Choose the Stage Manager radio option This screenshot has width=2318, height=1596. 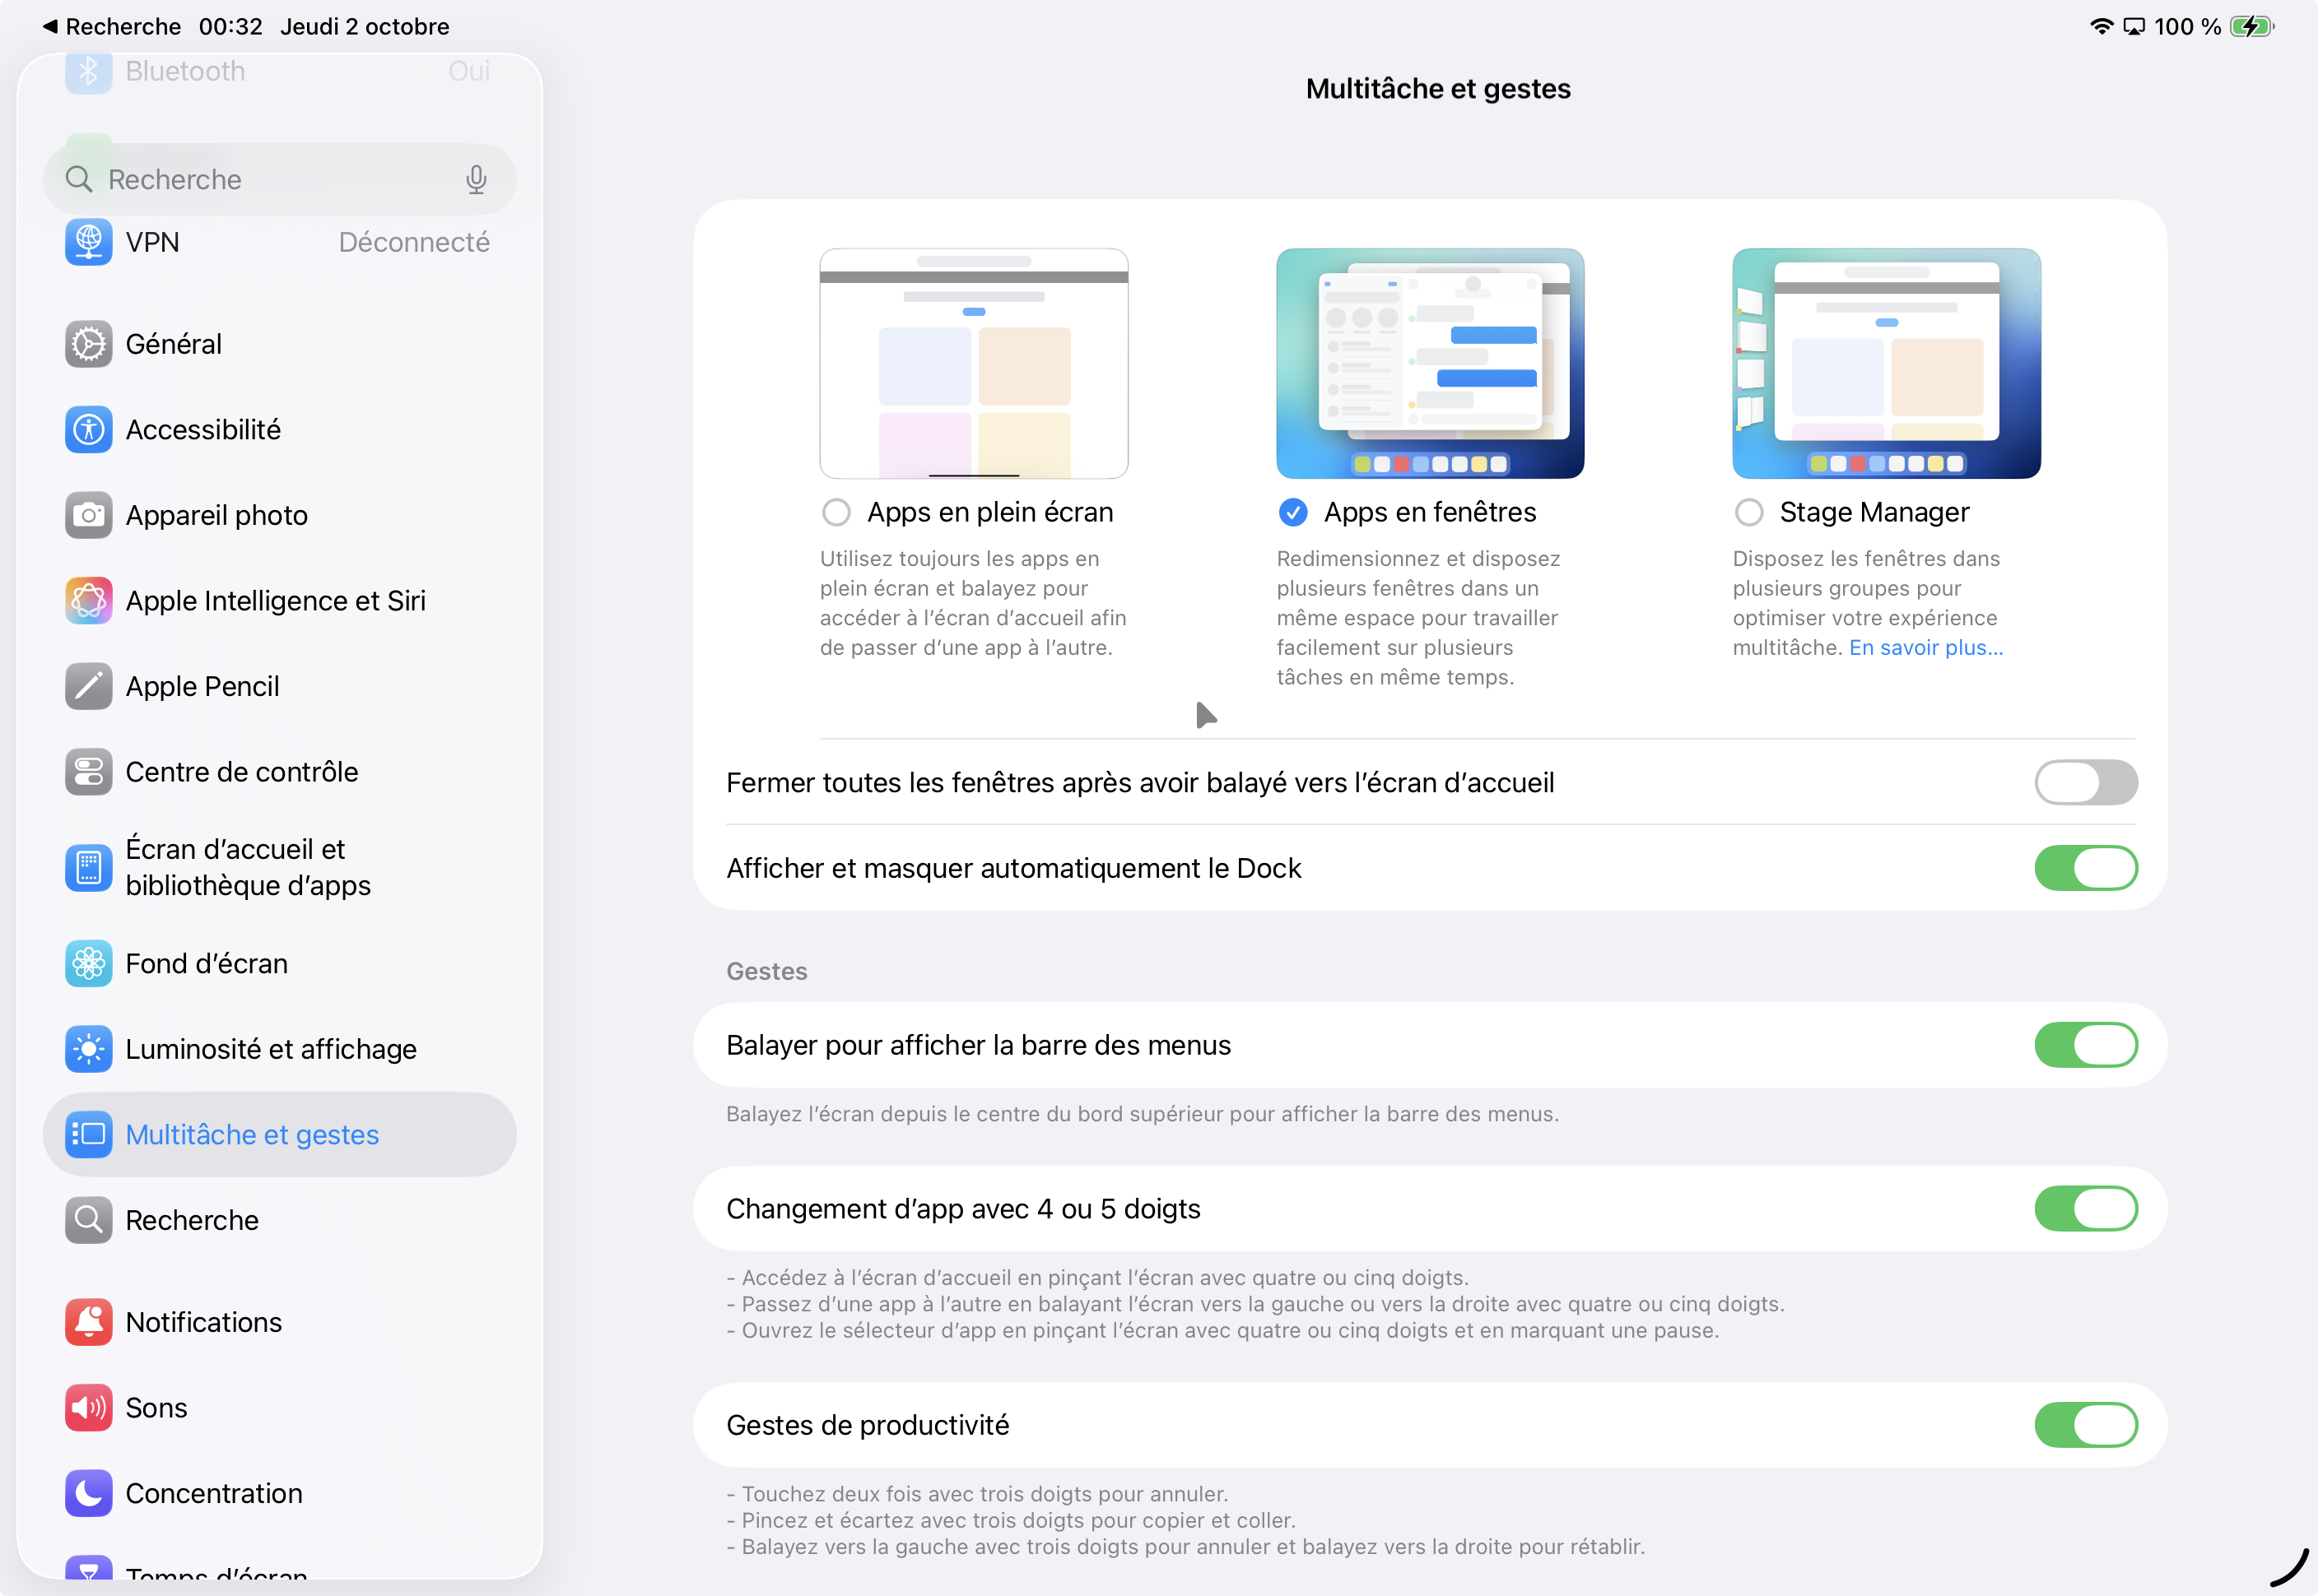1748,513
